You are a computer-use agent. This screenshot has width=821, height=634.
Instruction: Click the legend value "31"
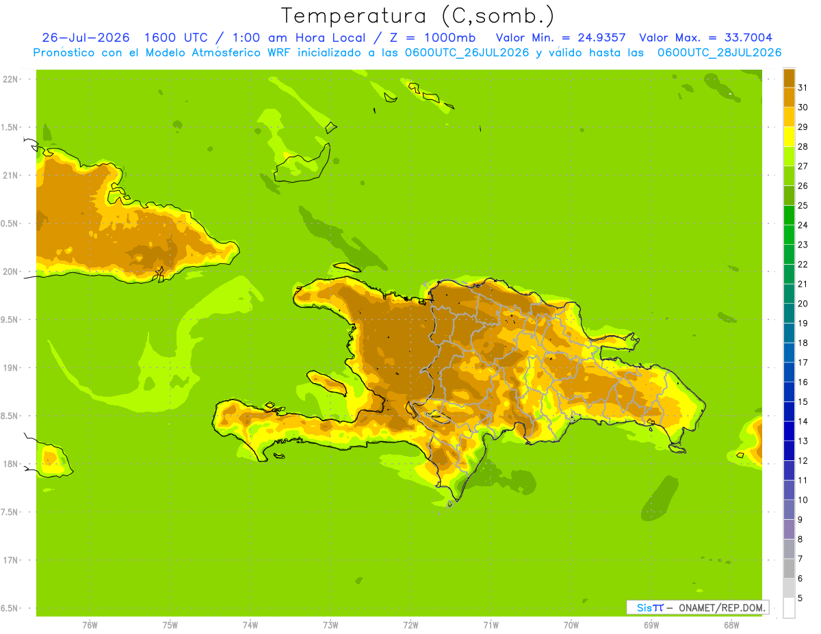pos(803,88)
